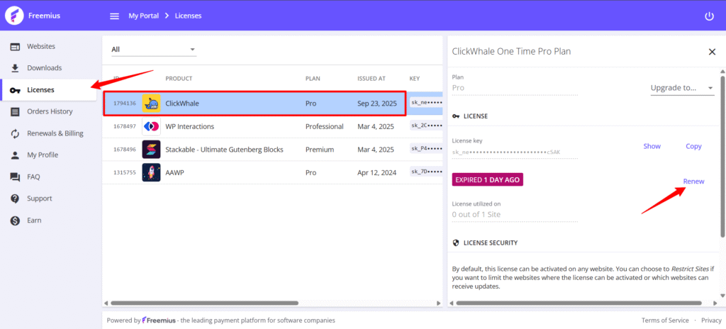Go to Orders History
This screenshot has height=329, width=726.
(x=48, y=111)
